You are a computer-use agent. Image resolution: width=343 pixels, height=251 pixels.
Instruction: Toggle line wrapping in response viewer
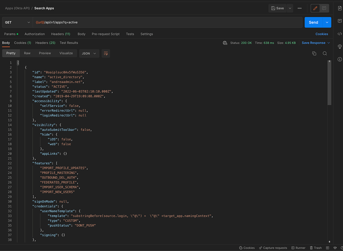(x=106, y=54)
